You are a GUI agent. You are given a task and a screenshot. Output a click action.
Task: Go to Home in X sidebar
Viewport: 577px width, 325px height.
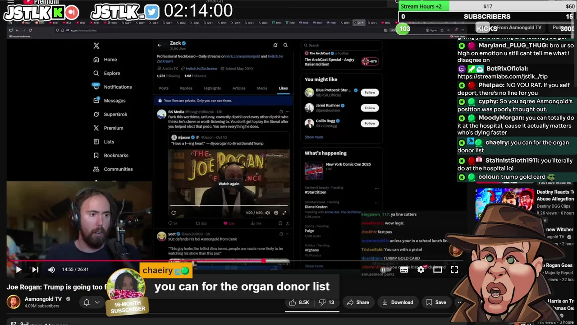(x=105, y=60)
